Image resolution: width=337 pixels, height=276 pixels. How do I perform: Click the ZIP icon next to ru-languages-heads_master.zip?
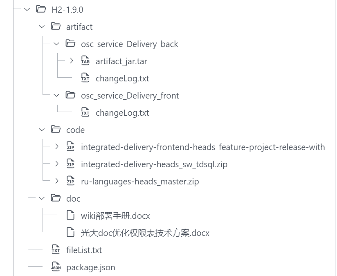pos(71,181)
